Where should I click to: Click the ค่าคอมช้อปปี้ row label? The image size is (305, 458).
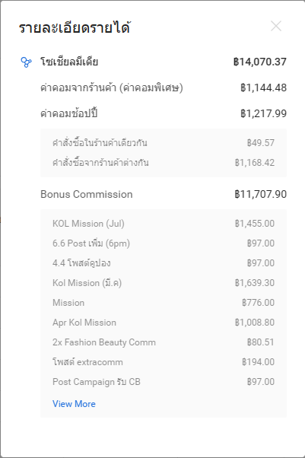(x=69, y=113)
